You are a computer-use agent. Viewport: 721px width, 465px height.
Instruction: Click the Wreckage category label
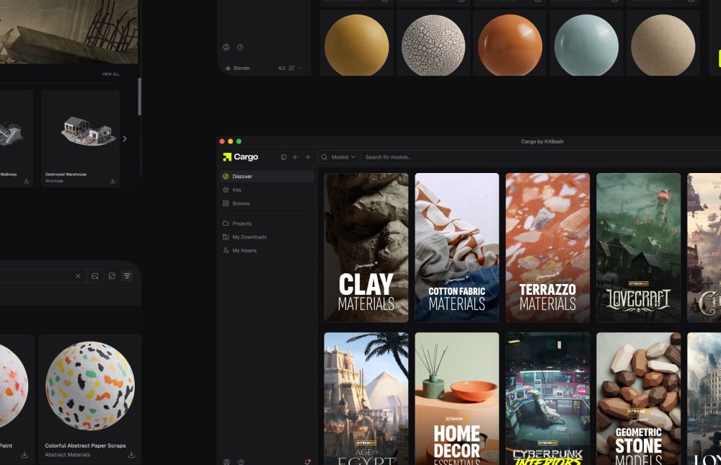coord(54,181)
